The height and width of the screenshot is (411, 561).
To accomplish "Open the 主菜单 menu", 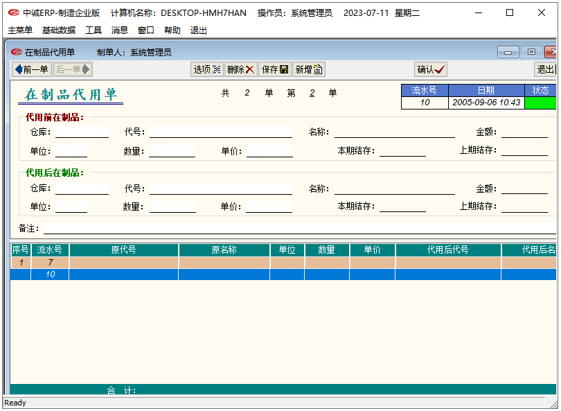I will 20,30.
